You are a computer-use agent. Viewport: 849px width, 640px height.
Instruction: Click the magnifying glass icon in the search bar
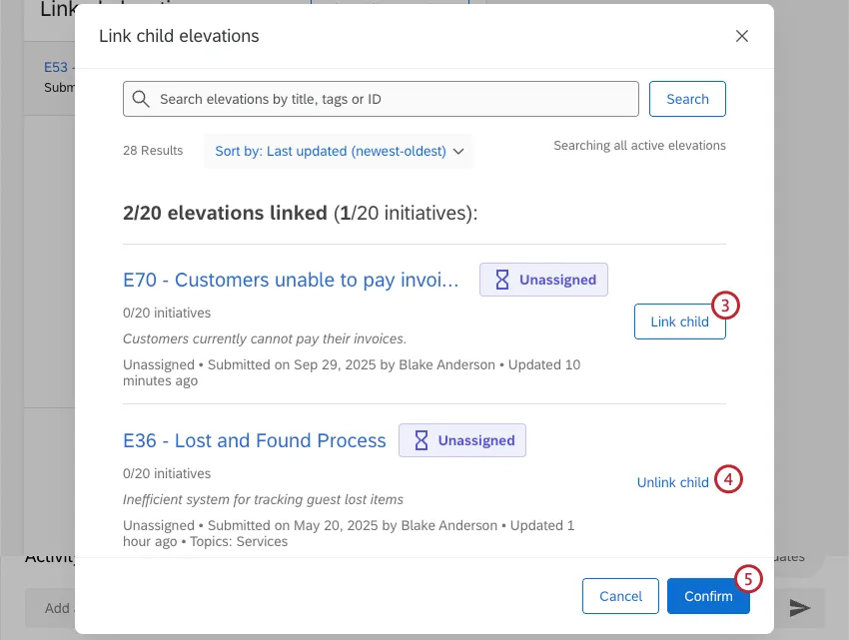(141, 98)
